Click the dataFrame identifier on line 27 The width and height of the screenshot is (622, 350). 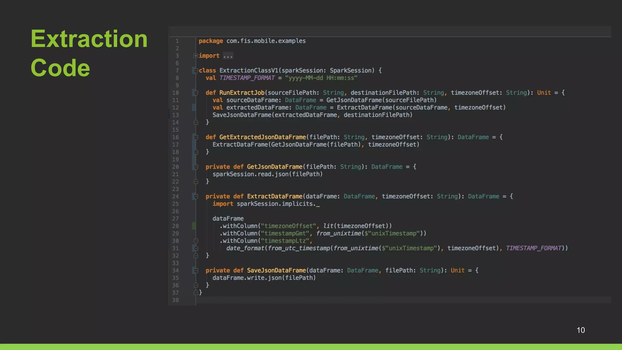(x=228, y=219)
